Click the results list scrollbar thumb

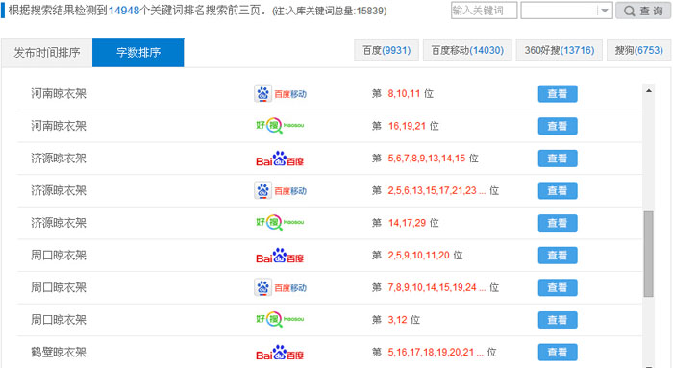click(x=649, y=254)
